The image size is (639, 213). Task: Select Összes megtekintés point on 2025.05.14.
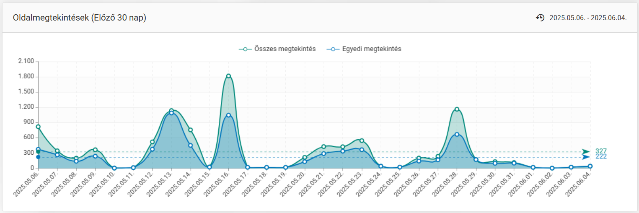click(190, 130)
